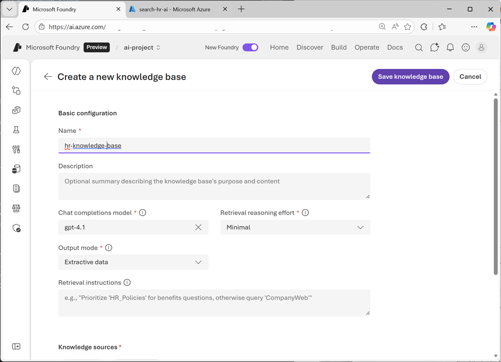This screenshot has height=362, width=501.
Task: Click inside the Description text area
Action: pos(214,185)
